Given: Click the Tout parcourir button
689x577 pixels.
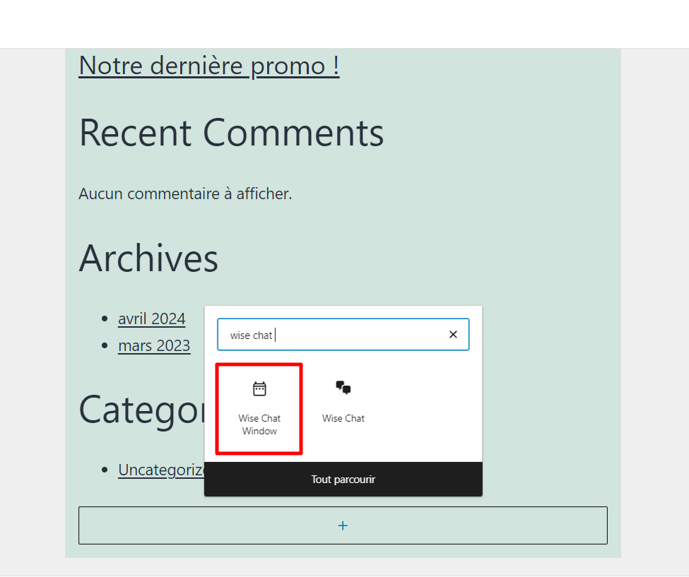Looking at the screenshot, I should click(x=343, y=479).
